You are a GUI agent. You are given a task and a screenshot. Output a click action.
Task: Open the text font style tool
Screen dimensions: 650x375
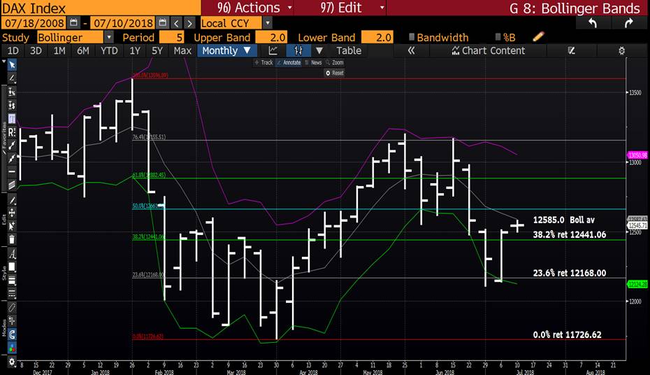[x=12, y=254]
